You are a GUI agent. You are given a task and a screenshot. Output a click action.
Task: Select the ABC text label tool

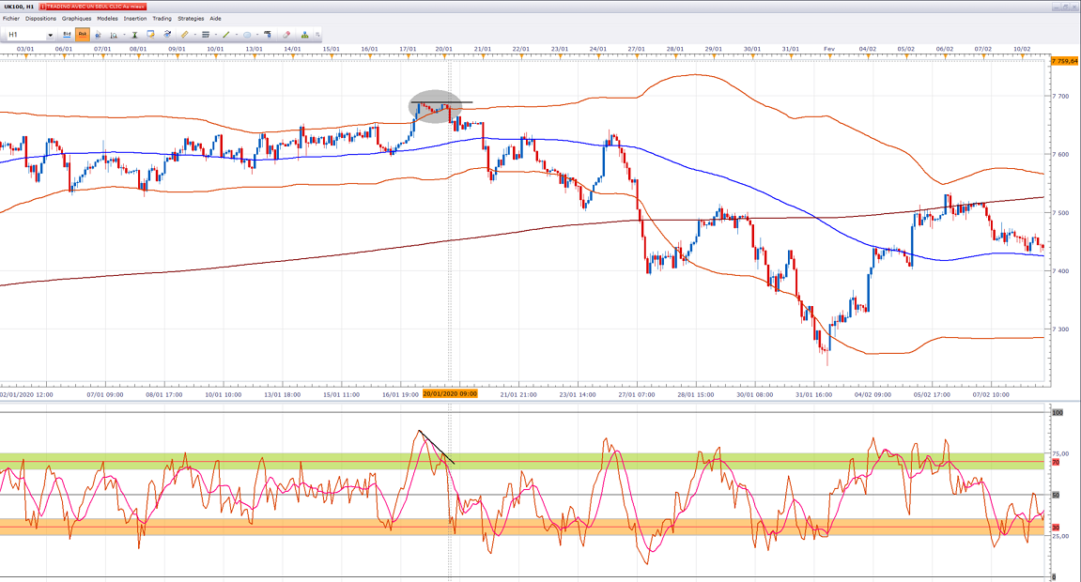pos(268,35)
